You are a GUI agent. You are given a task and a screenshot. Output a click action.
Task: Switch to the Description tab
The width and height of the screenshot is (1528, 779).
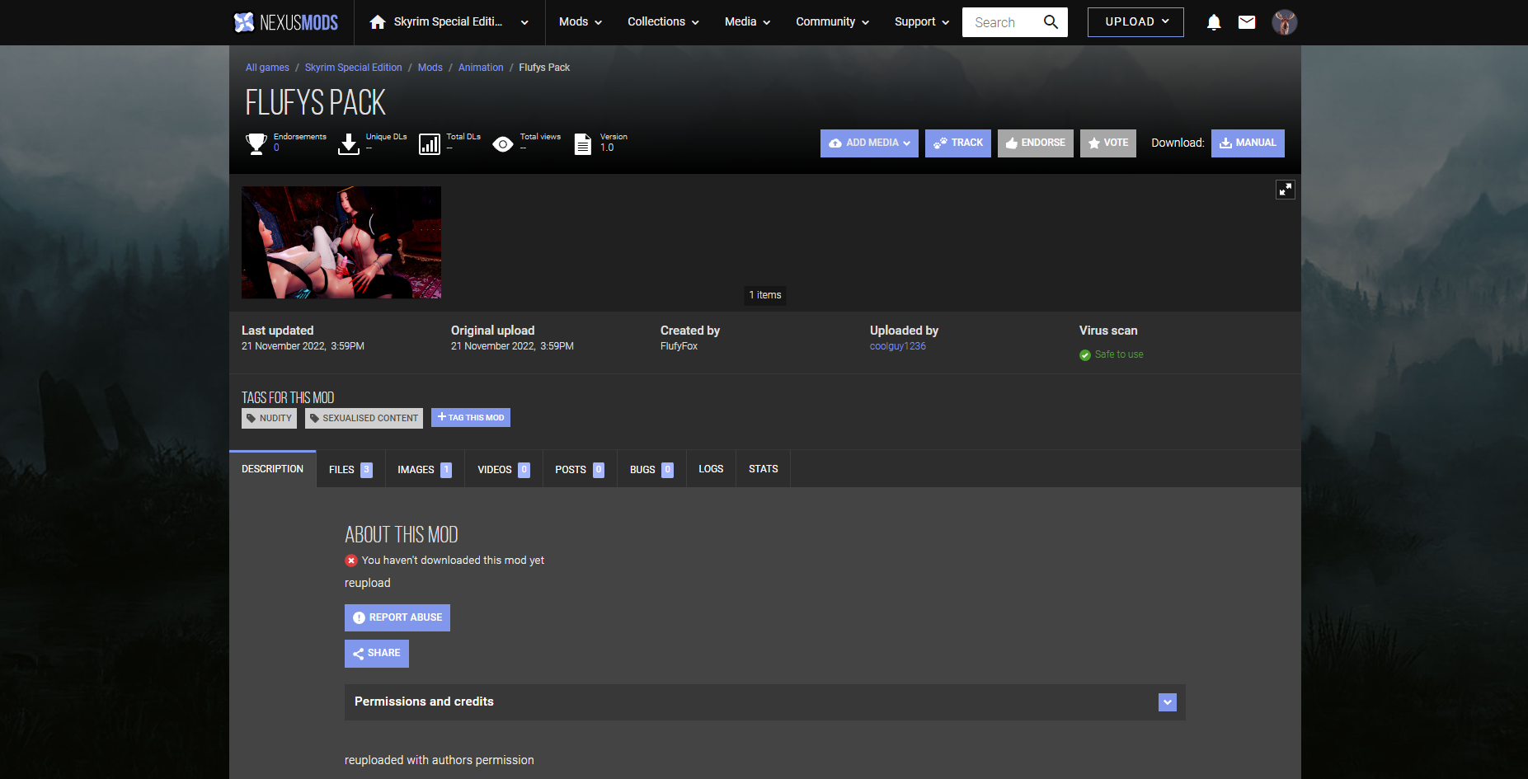273,469
